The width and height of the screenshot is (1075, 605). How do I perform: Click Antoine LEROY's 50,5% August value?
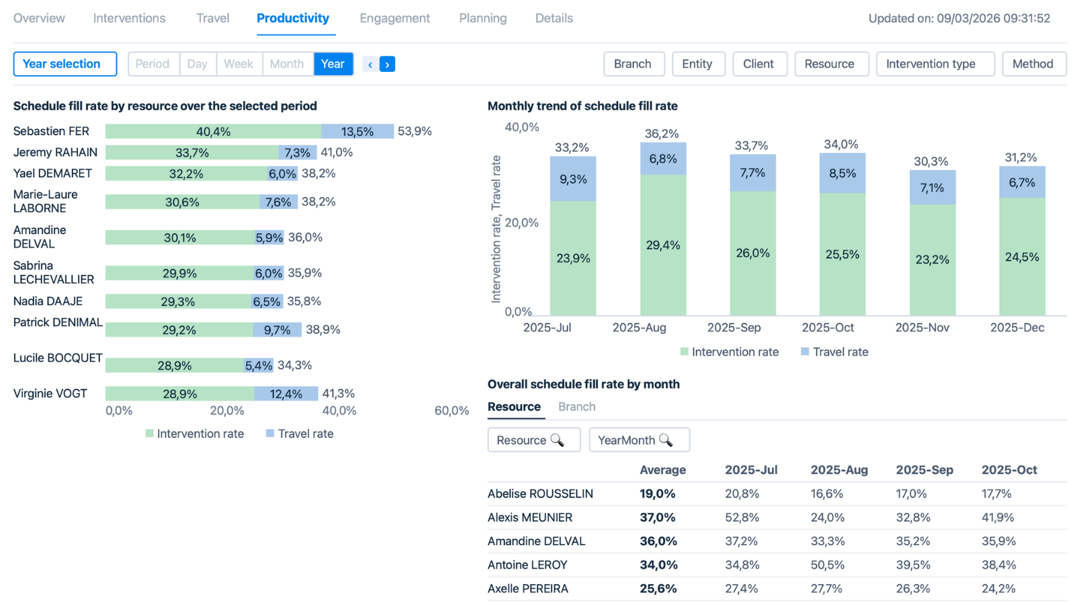(828, 565)
